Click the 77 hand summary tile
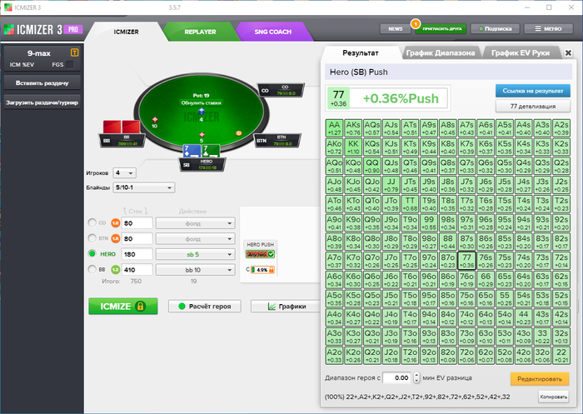 click(338, 98)
